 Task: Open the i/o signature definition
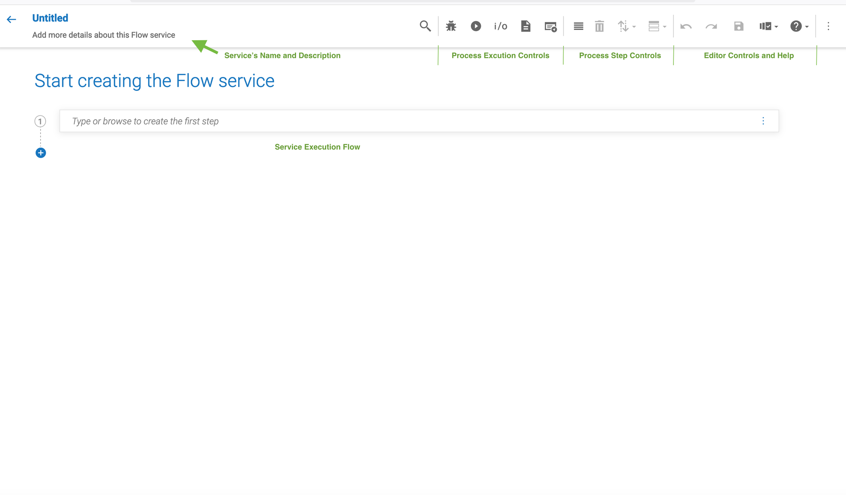(500, 26)
